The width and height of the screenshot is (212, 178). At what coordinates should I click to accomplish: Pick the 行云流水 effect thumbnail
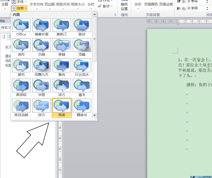82,68
